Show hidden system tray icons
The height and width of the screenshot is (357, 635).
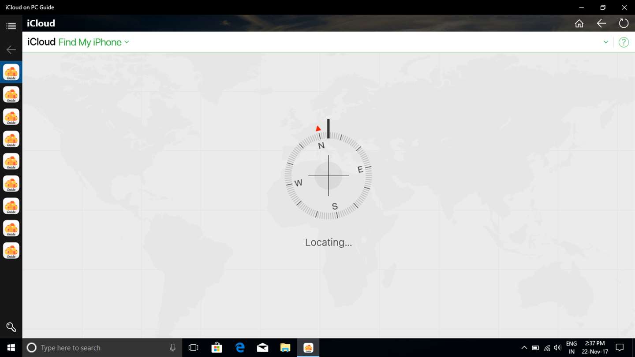click(x=524, y=348)
